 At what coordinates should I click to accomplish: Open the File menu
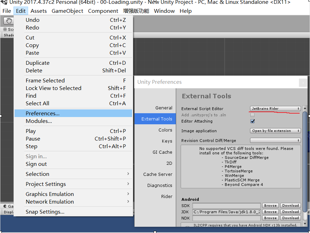(x=7, y=11)
